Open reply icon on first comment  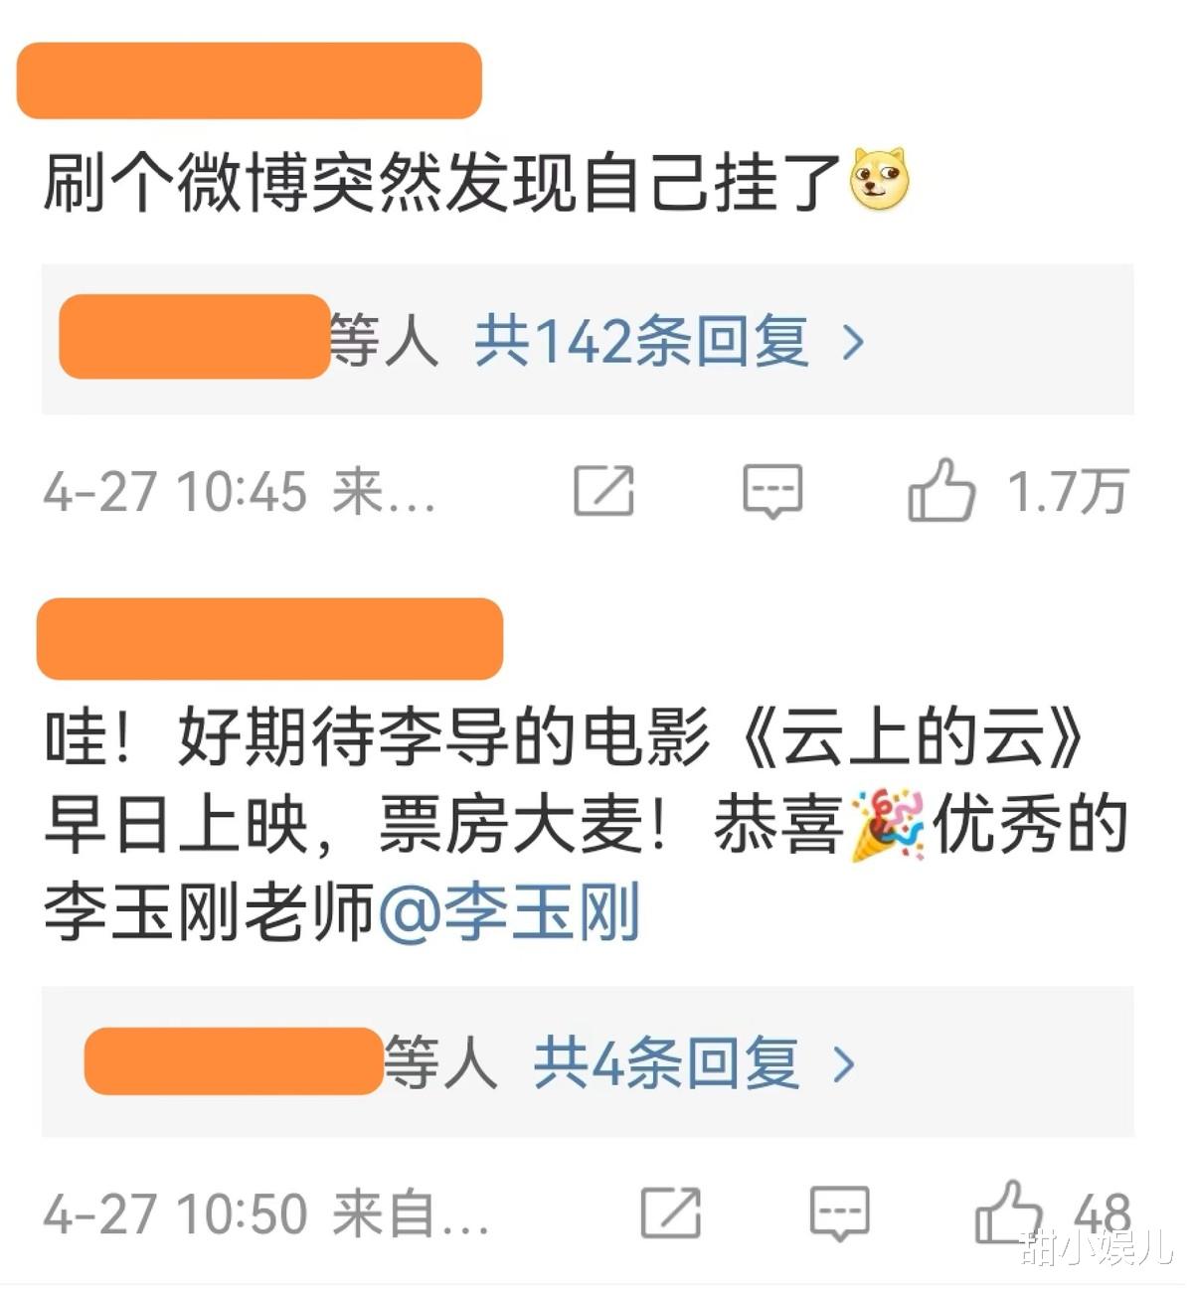[772, 491]
